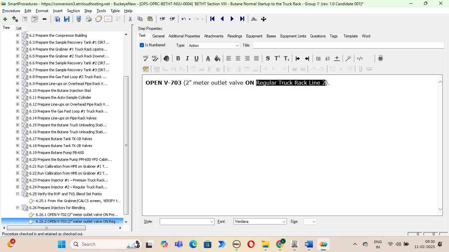Viewport: 449px width, 252px height.
Task: Open Google Chrome from taskbar
Action: (280, 244)
